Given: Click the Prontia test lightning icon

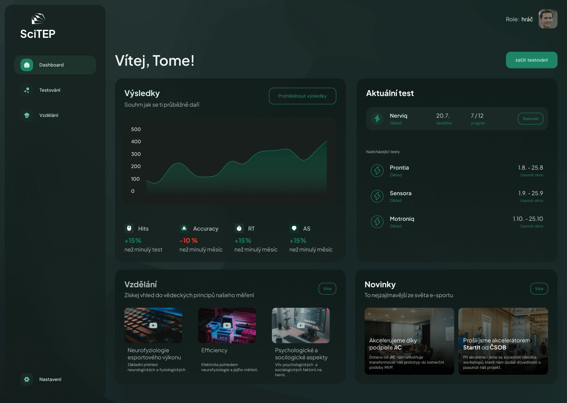Looking at the screenshot, I should click(x=377, y=170).
